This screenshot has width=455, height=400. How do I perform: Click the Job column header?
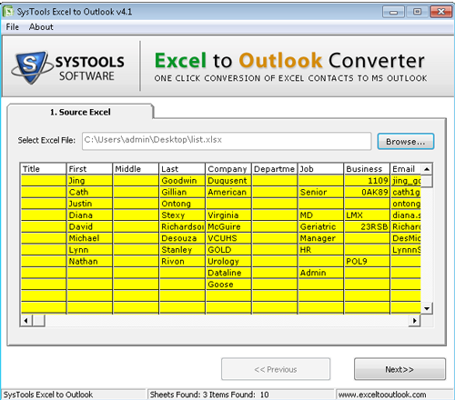point(321,169)
